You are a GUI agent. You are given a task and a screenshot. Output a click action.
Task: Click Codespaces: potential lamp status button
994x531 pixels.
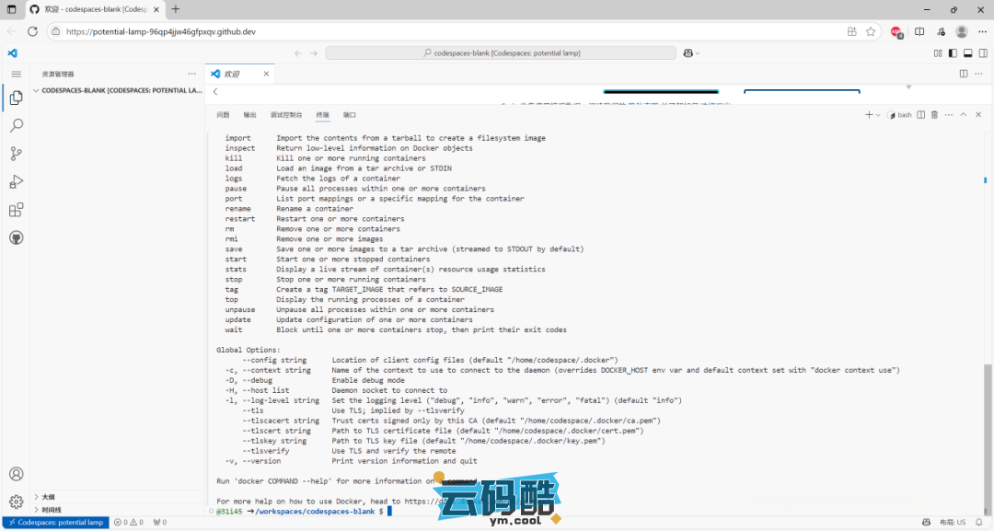click(54, 523)
